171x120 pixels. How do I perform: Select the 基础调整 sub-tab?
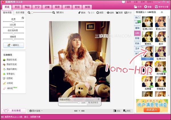pyautogui.click(x=7, y=12)
